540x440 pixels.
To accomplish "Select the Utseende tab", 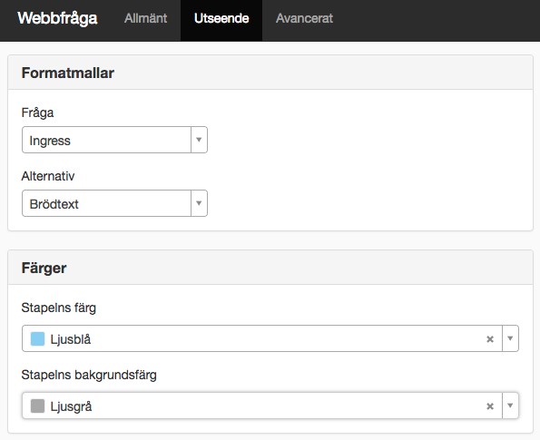I will click(x=221, y=18).
